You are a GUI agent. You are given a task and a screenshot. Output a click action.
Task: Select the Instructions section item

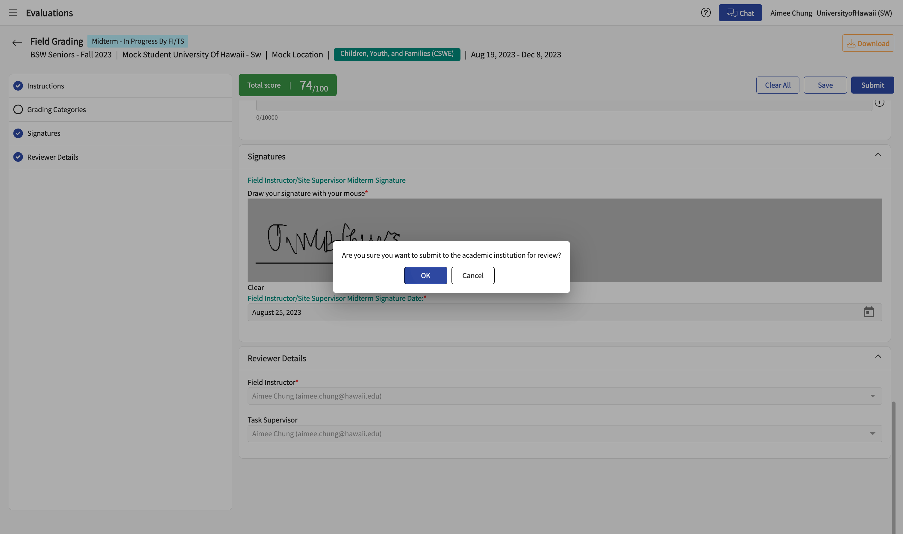(120, 86)
